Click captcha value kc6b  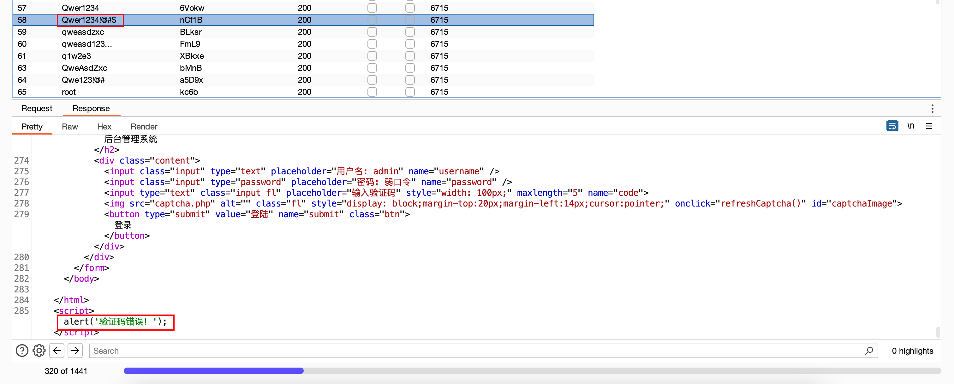click(189, 92)
